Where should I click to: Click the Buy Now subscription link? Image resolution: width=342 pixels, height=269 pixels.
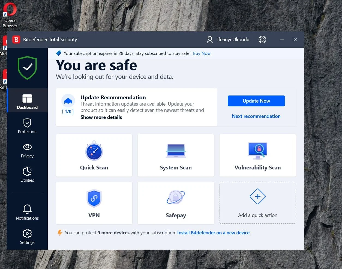202,53
